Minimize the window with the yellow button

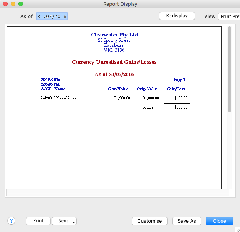pos(13,4)
